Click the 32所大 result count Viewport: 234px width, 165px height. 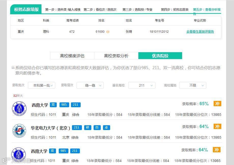click(18, 96)
